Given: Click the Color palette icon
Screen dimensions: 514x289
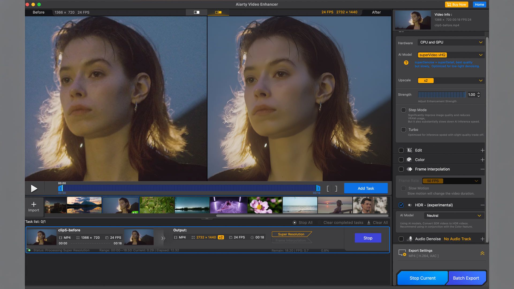Looking at the screenshot, I should tap(409, 159).
